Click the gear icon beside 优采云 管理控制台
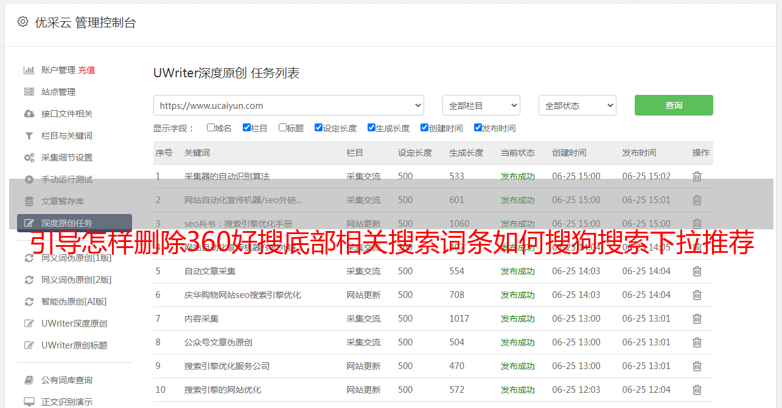782x408 pixels. click(23, 22)
